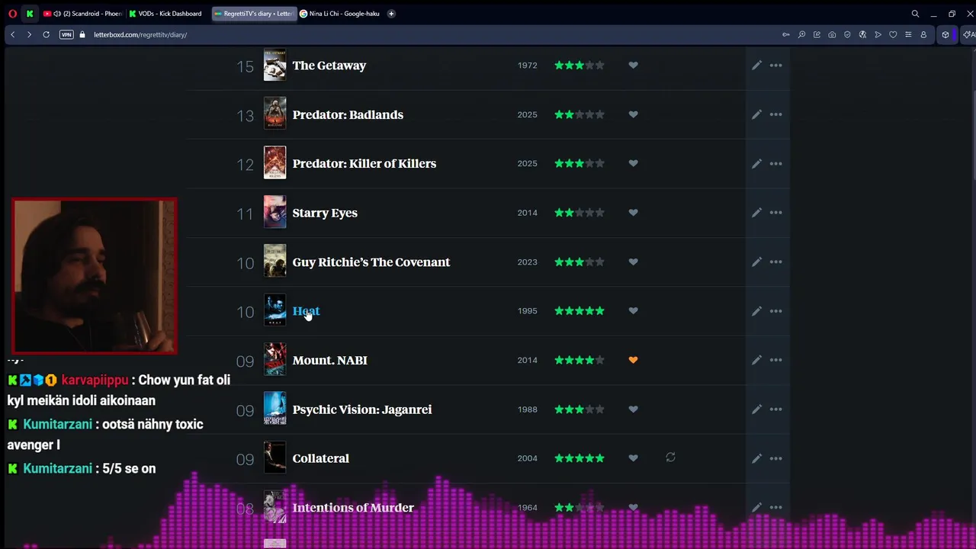The image size is (976, 549).
Task: Open more options menu for Collateral
Action: [775, 458]
